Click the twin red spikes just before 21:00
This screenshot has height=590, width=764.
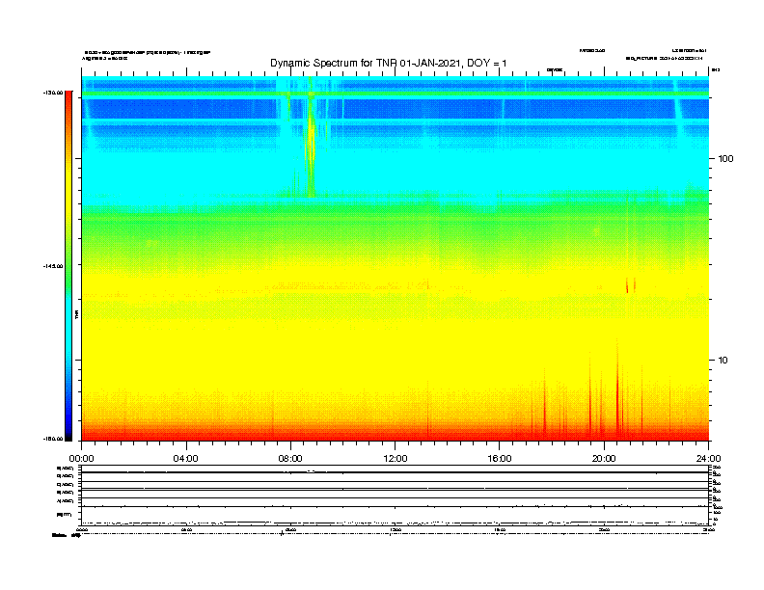631,285
